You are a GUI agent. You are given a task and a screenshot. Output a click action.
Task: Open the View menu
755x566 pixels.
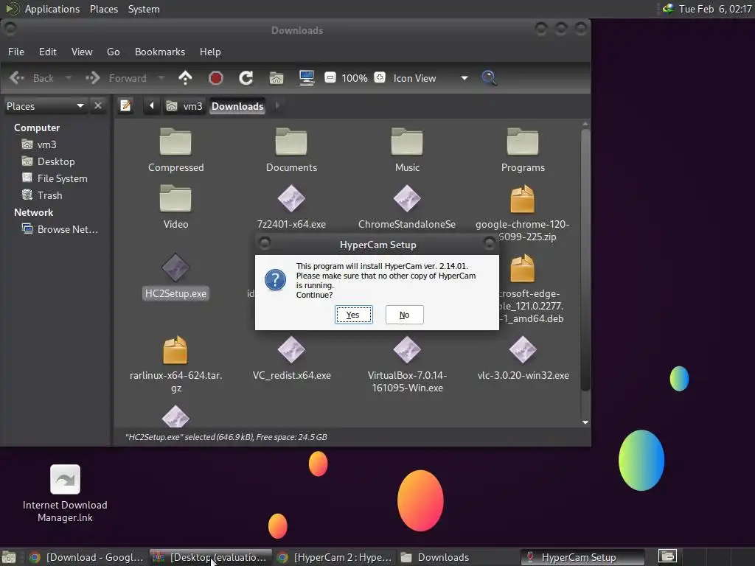tap(82, 52)
